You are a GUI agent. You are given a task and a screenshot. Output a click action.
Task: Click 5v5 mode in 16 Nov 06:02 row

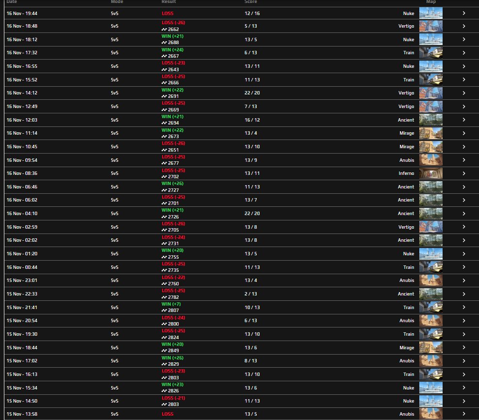115,200
